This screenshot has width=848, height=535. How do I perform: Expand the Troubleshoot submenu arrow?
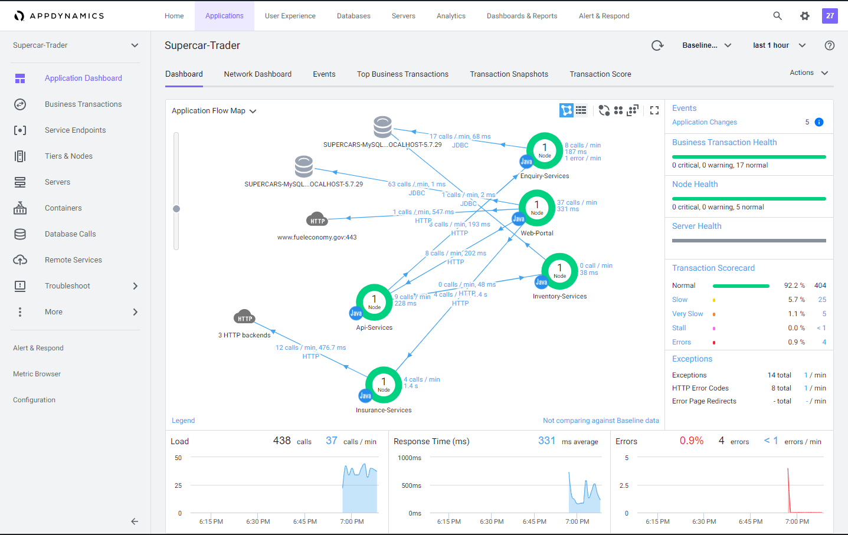tap(135, 286)
